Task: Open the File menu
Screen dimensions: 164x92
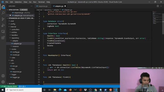Action: 7,2
